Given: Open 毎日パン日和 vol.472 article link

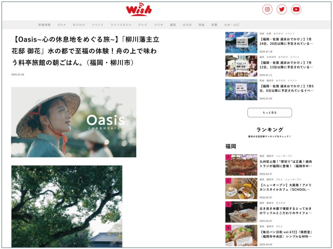Looking at the screenshot, I should click(286, 234).
